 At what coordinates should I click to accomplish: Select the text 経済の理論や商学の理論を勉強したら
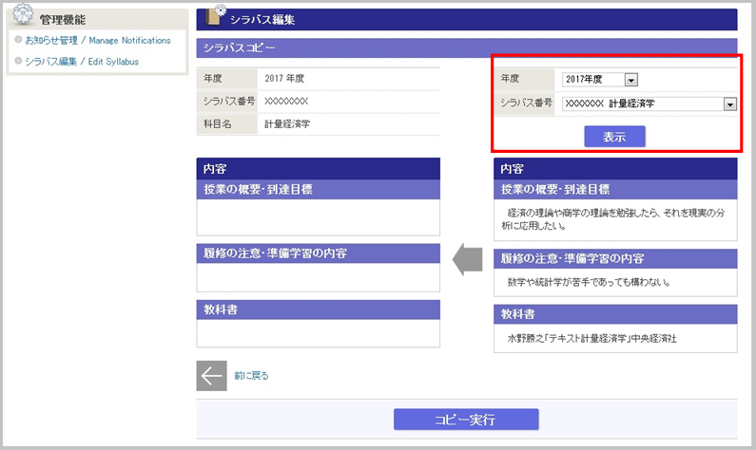point(583,213)
